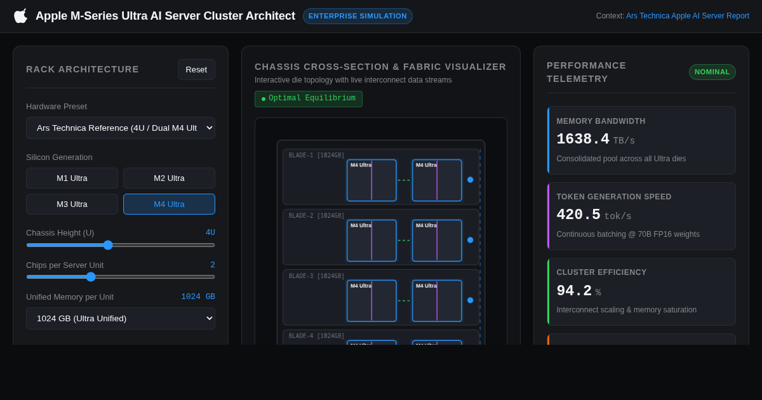The image size is (762, 400).
Task: Adjust the Chassis Height slider
Action: point(121,245)
